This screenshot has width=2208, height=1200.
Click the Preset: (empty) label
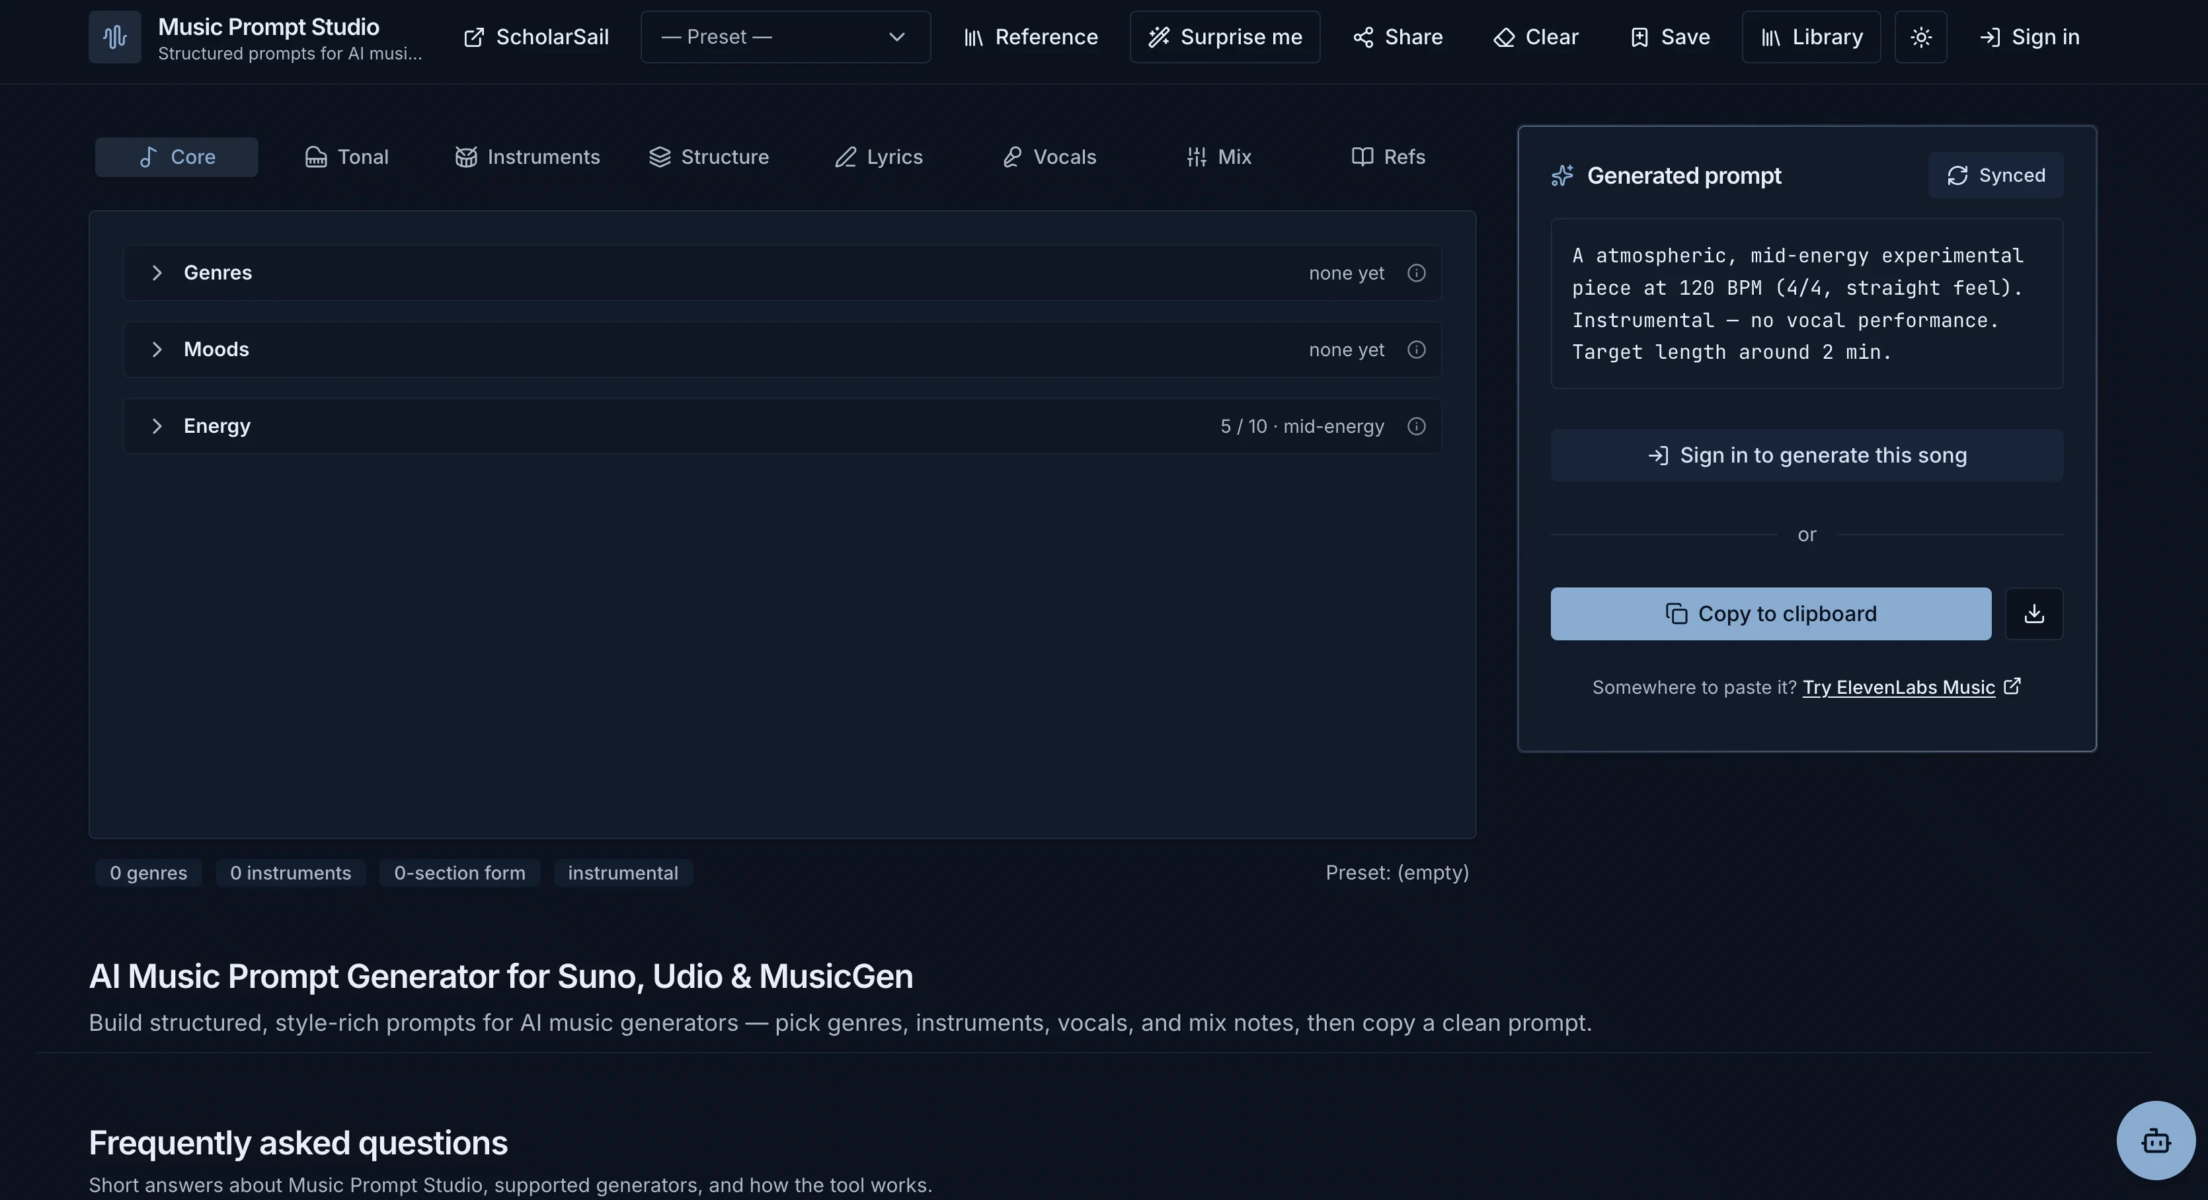(1397, 873)
